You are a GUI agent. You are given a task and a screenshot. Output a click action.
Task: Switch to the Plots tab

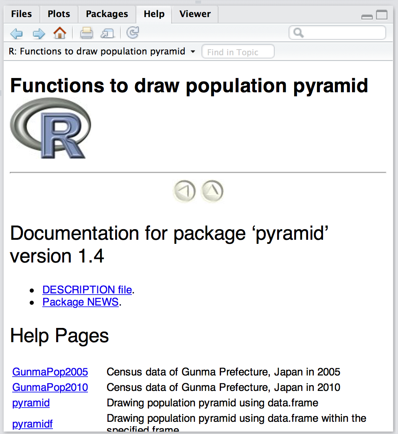[59, 14]
